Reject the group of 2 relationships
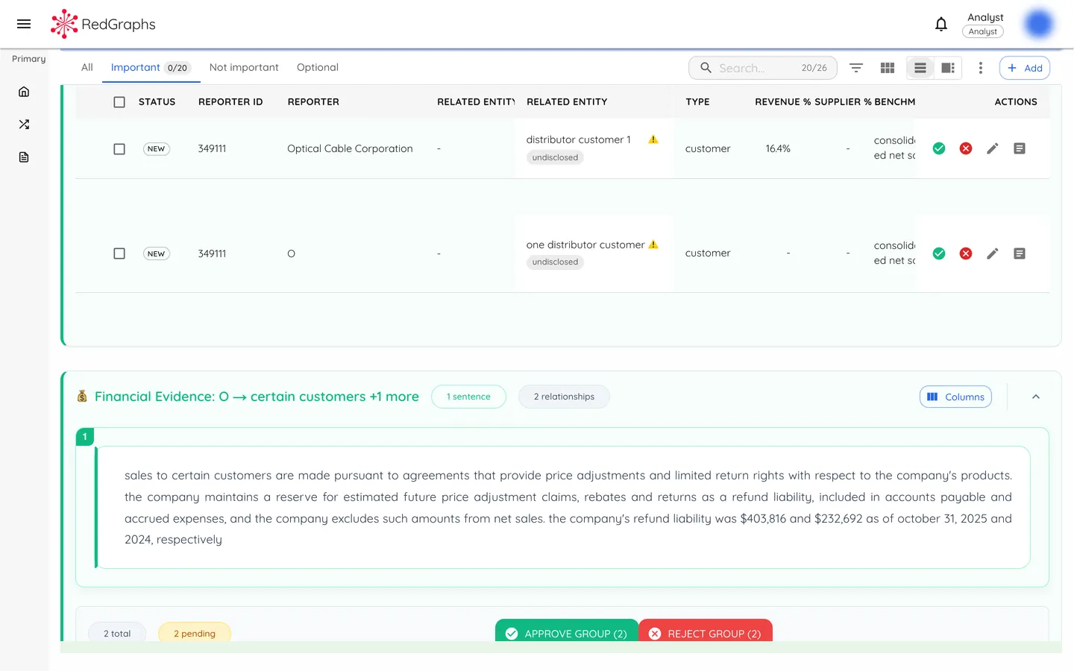 click(706, 633)
